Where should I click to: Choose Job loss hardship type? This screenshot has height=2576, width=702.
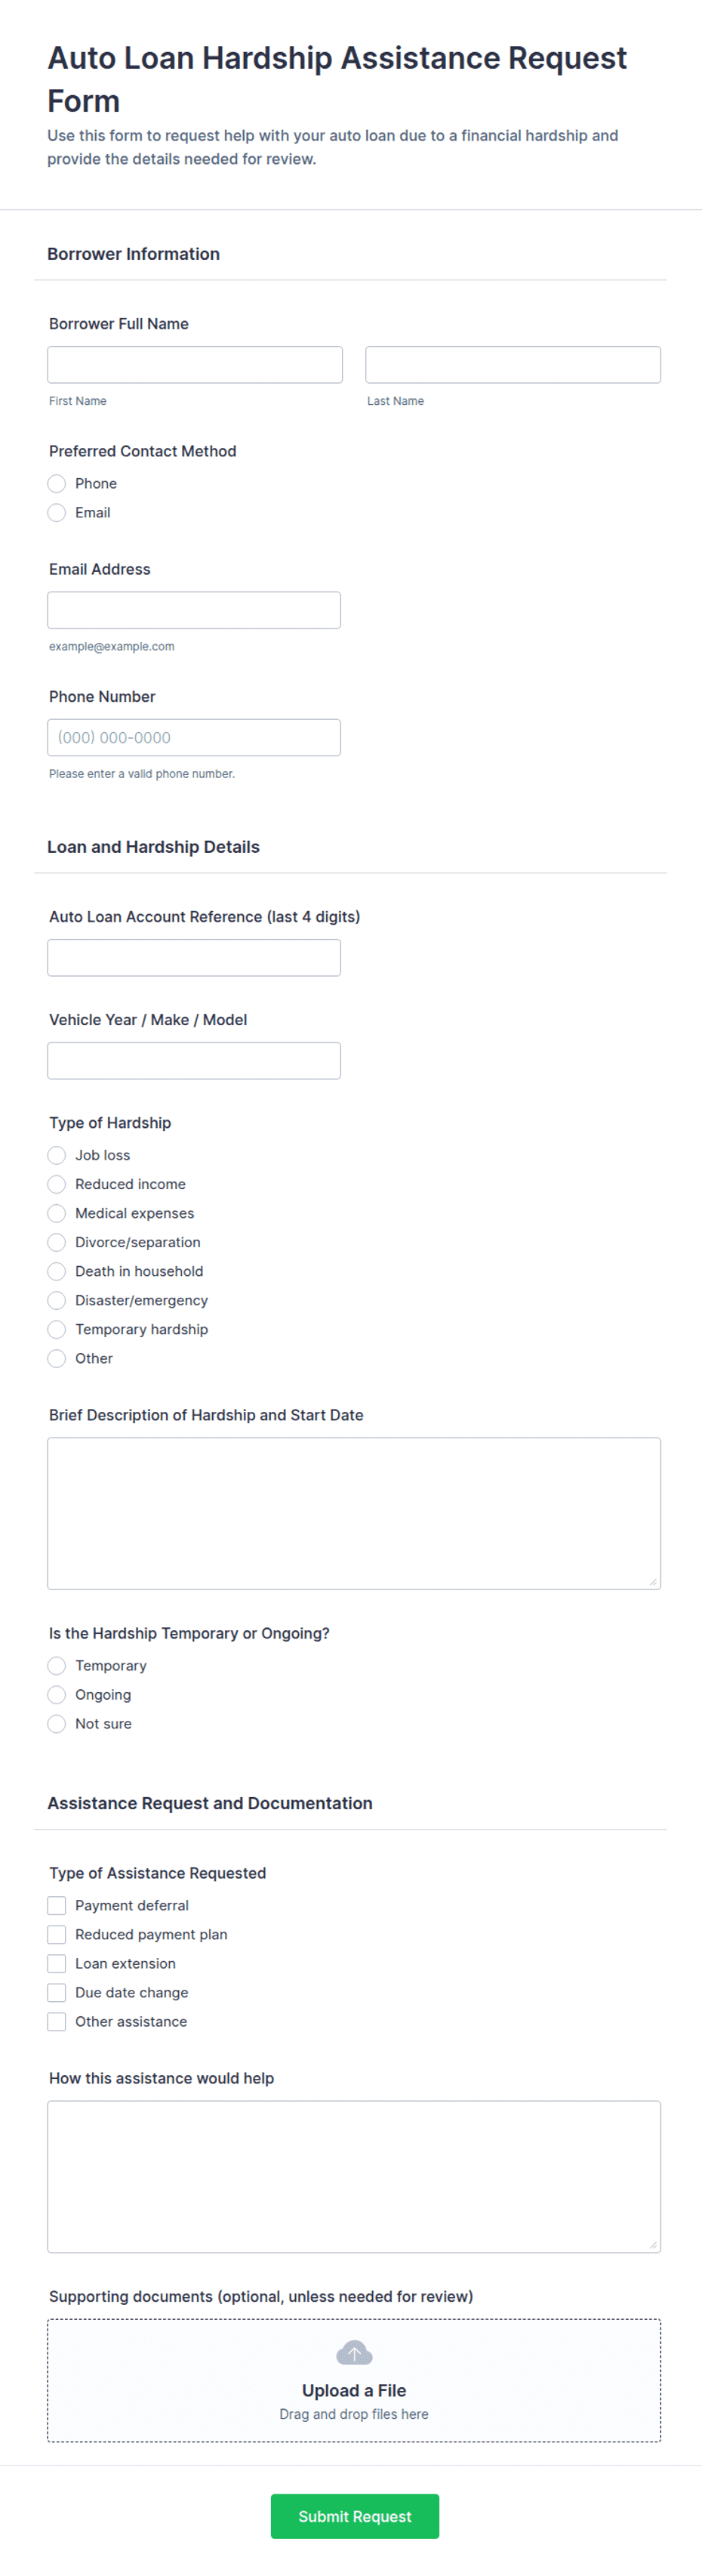click(57, 1155)
